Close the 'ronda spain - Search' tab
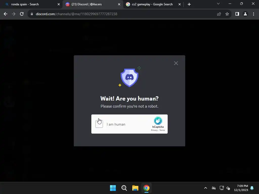The height and width of the screenshot is (194, 259). [59, 4]
